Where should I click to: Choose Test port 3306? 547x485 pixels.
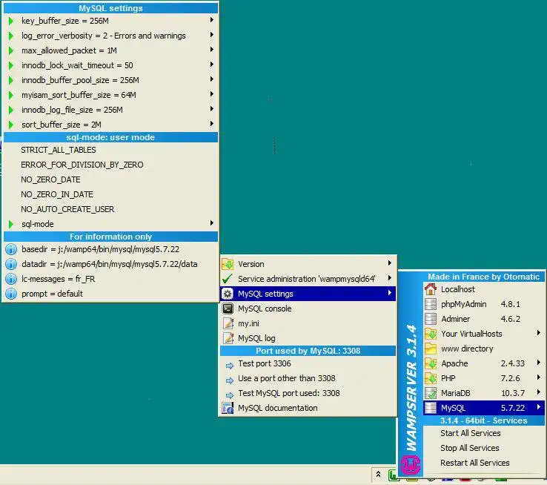coord(308,363)
